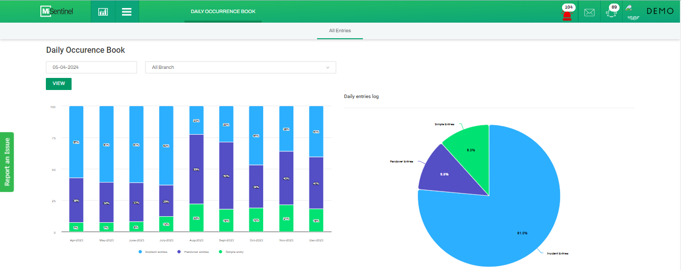The height and width of the screenshot is (270, 681).
Task: Expand the All Branch dropdown
Action: pyautogui.click(x=240, y=67)
